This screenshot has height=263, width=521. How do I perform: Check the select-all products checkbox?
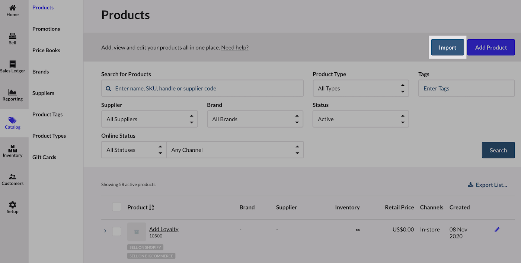116,207
